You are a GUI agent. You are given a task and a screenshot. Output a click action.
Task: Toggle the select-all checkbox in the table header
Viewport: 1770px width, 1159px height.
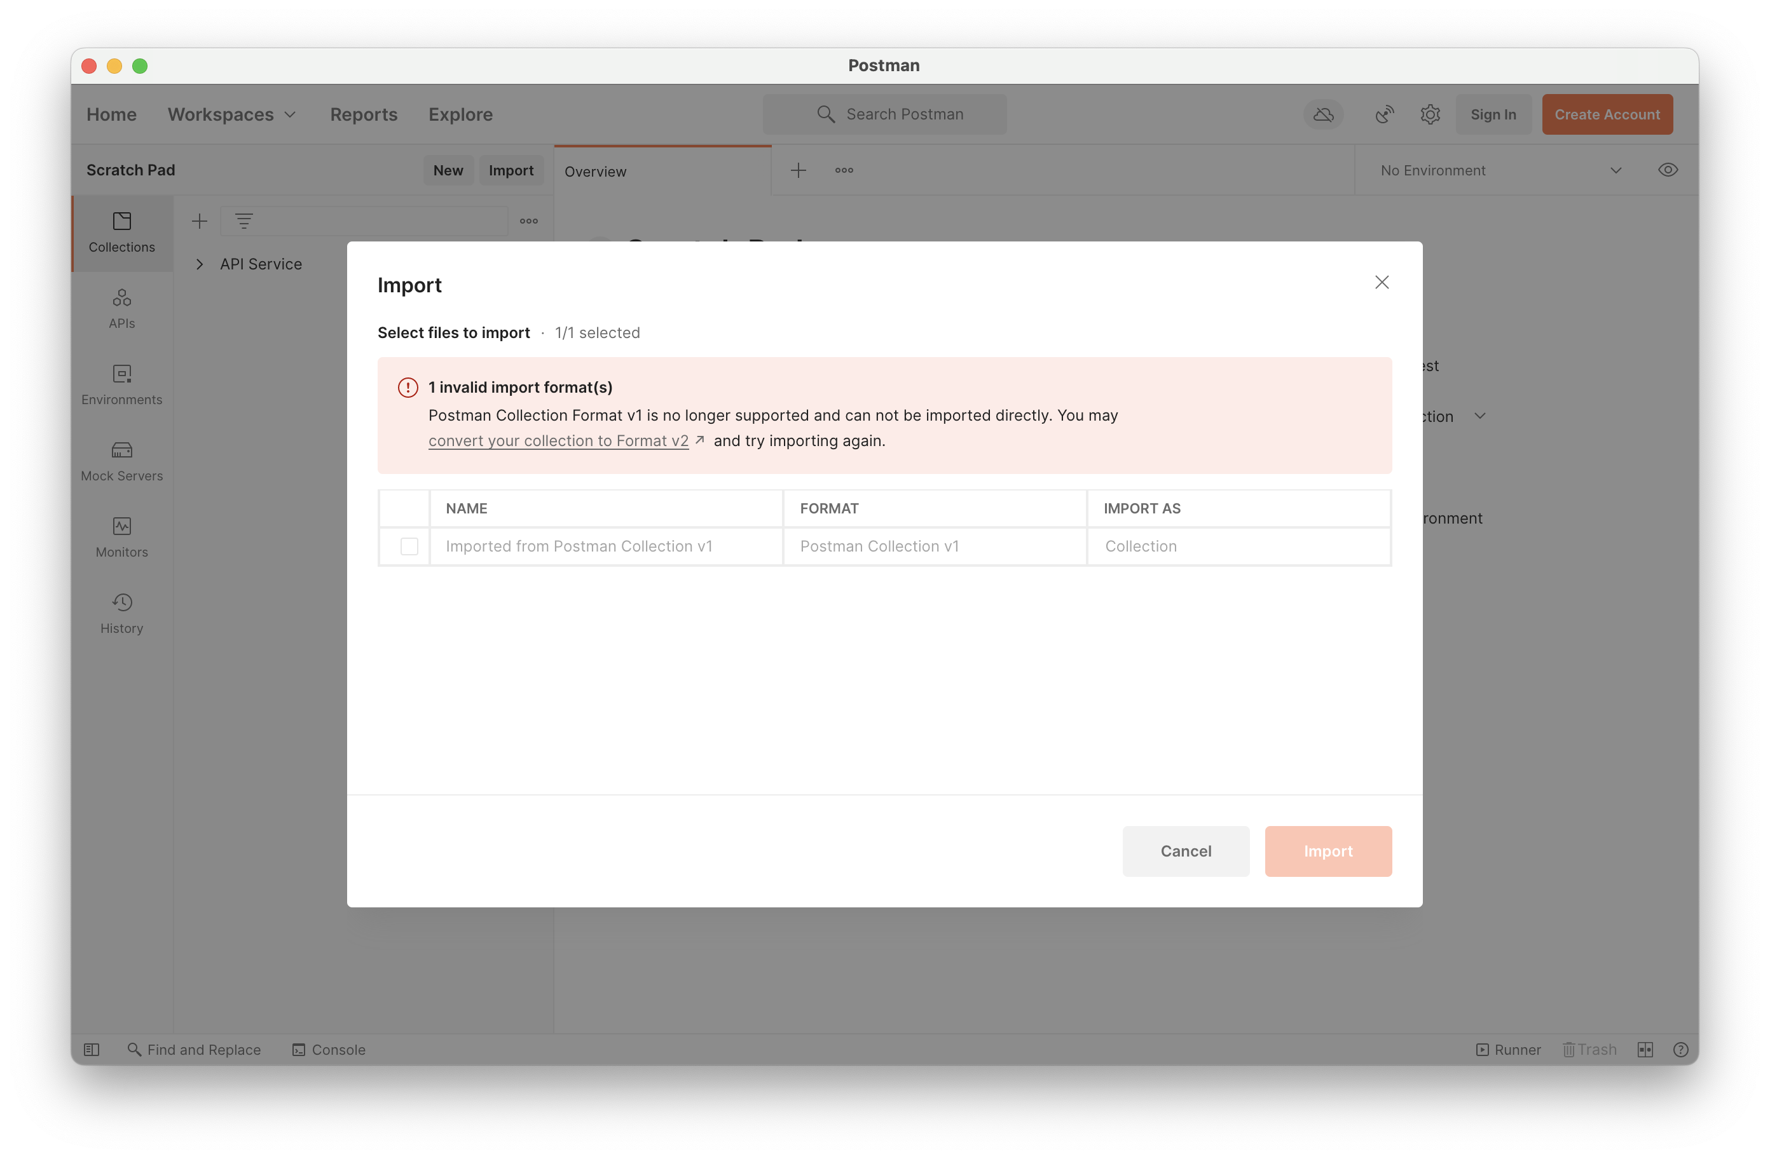pyautogui.click(x=403, y=508)
